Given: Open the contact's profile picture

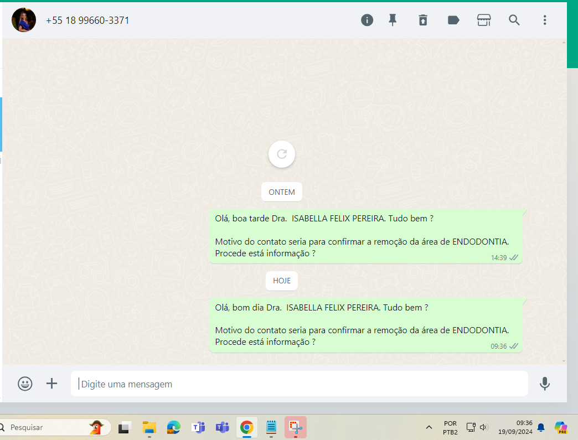Looking at the screenshot, I should pyautogui.click(x=24, y=20).
